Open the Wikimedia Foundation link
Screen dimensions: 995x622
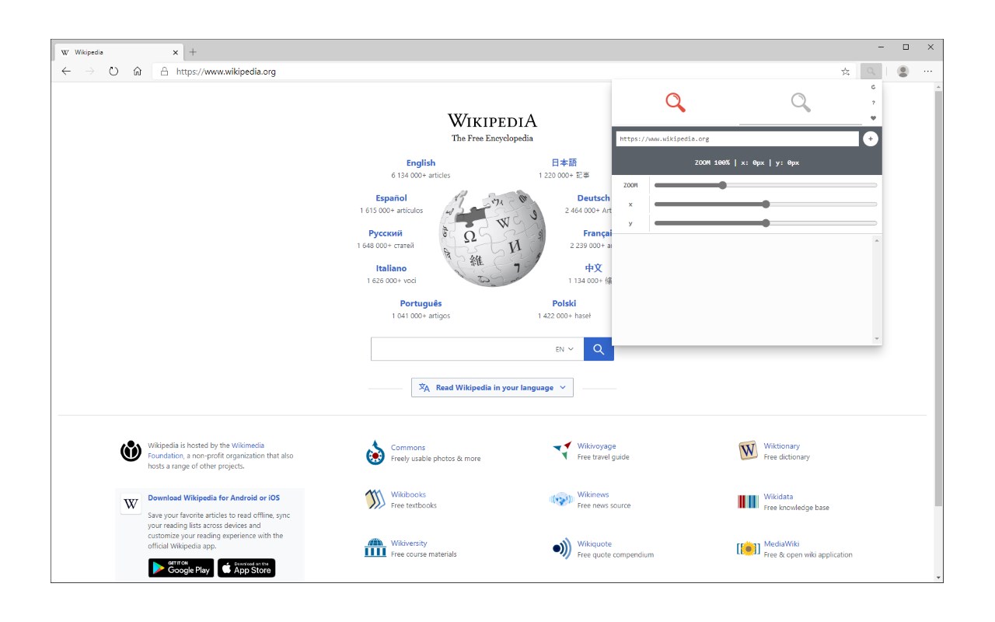click(206, 450)
